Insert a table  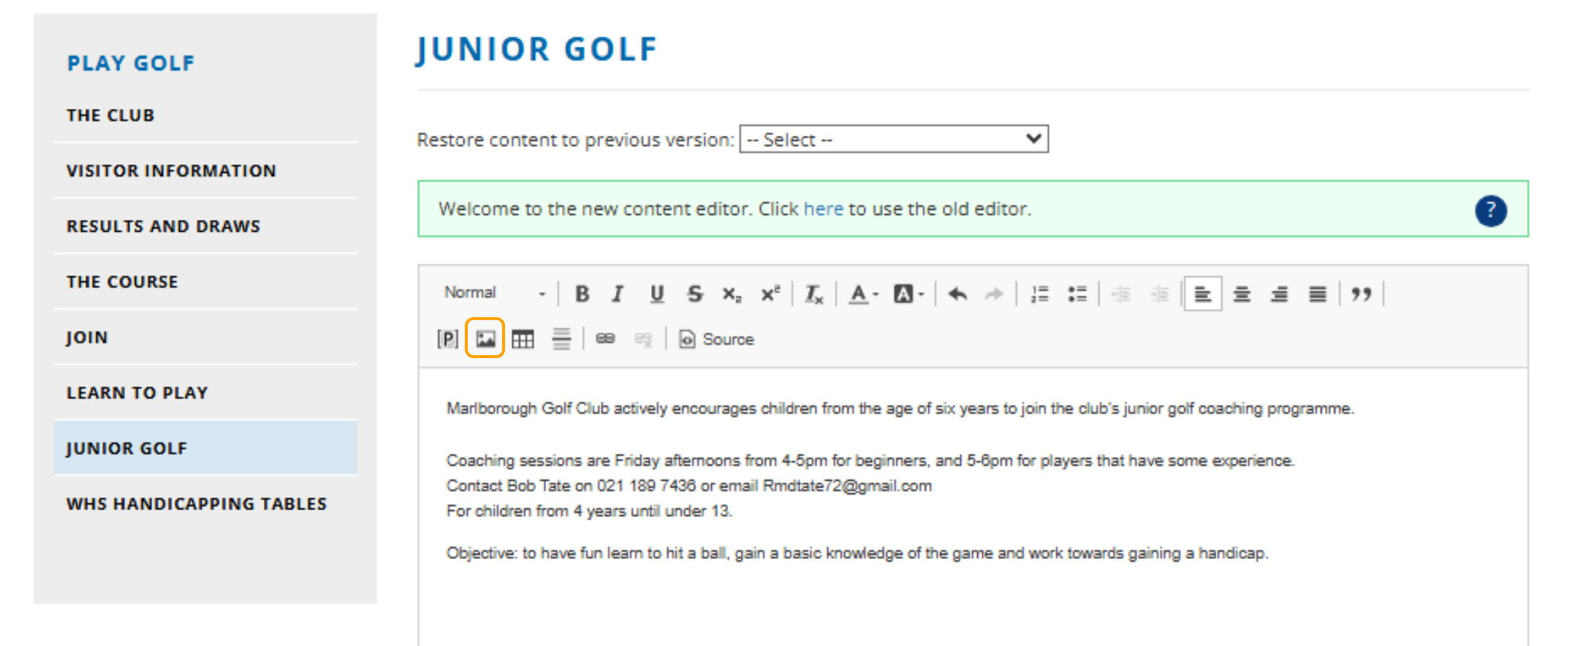523,339
